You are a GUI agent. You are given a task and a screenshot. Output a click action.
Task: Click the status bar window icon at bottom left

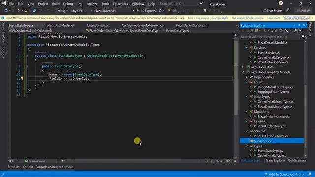coord(2,174)
